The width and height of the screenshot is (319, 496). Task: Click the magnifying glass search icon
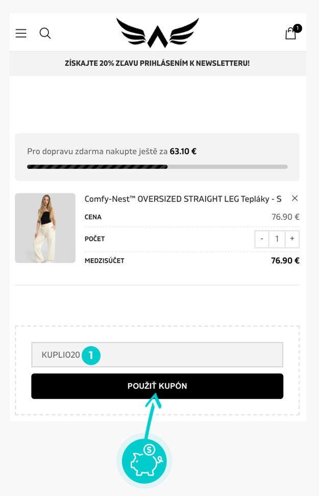[45, 33]
